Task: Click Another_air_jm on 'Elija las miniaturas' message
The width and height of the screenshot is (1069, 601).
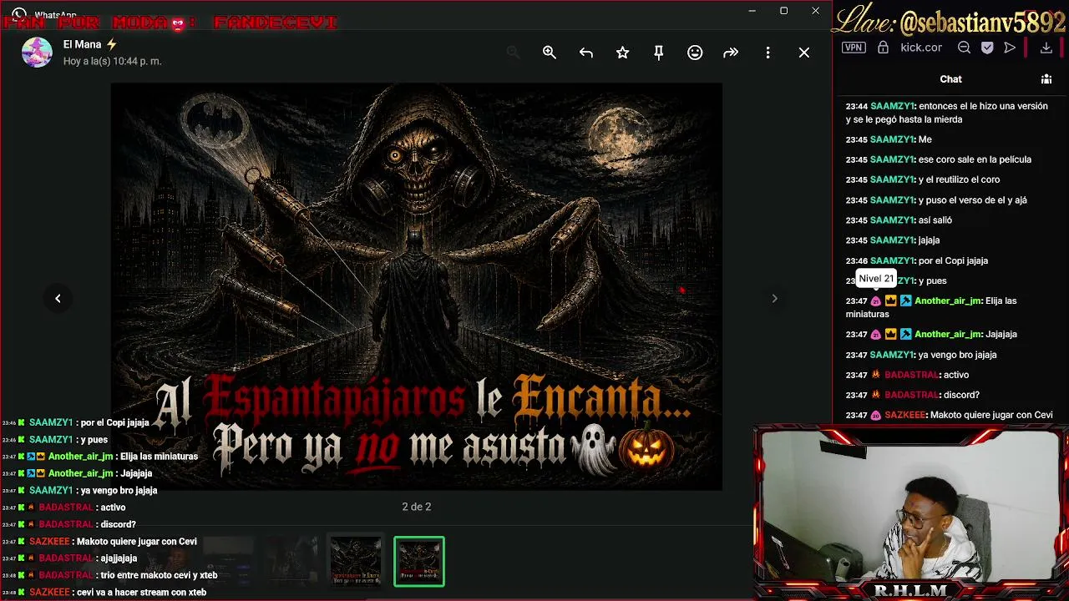Action: coord(948,300)
